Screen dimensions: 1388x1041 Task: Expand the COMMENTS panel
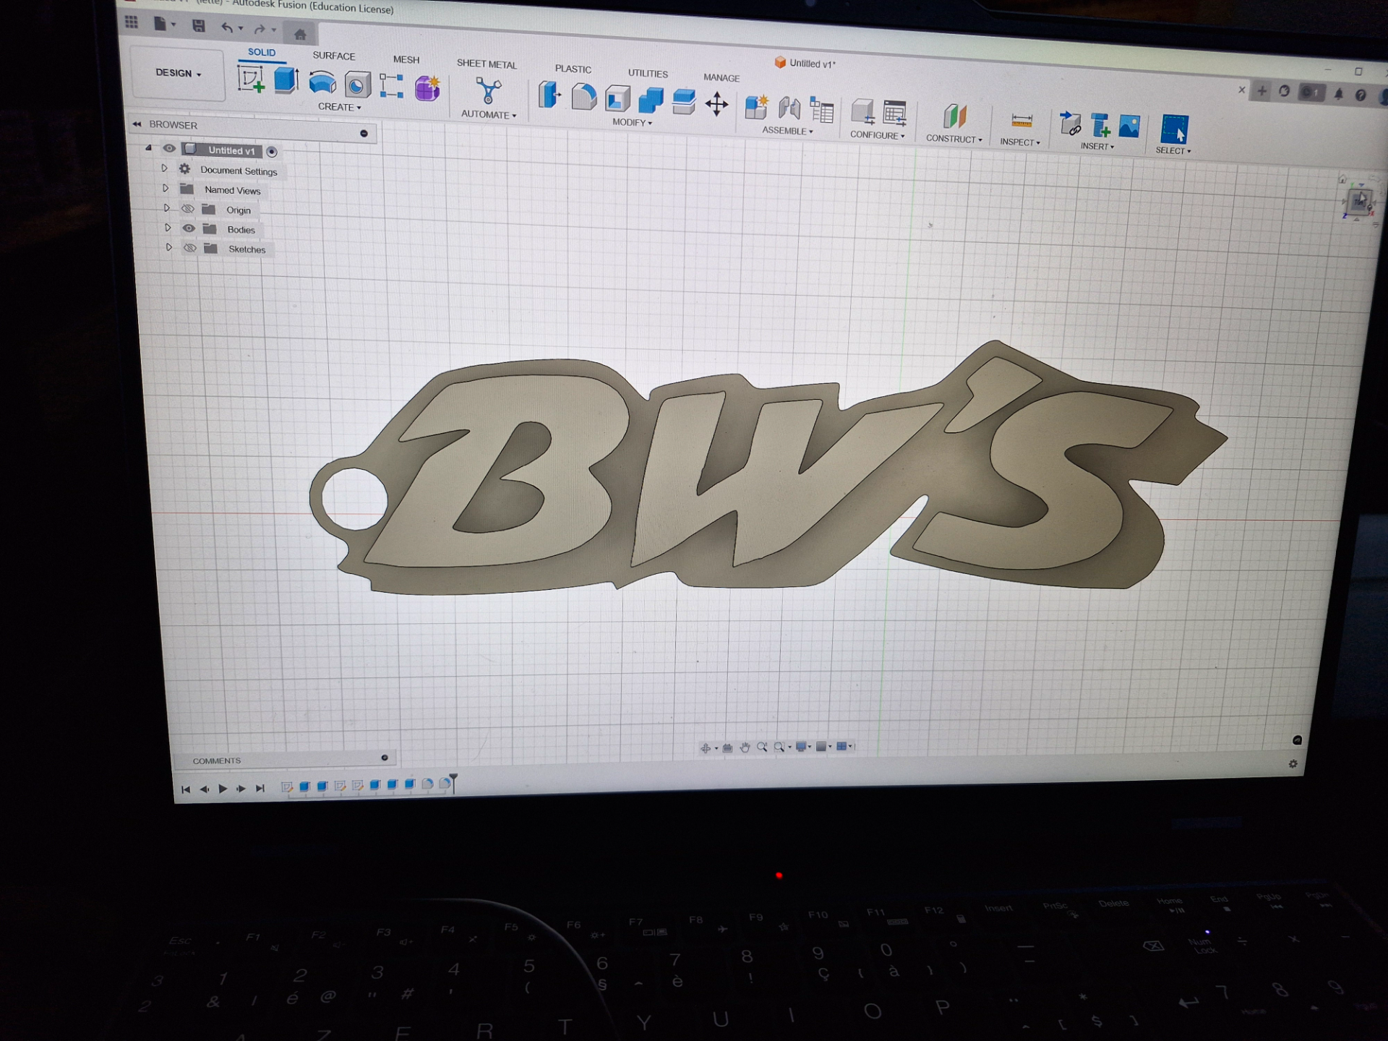click(x=385, y=758)
